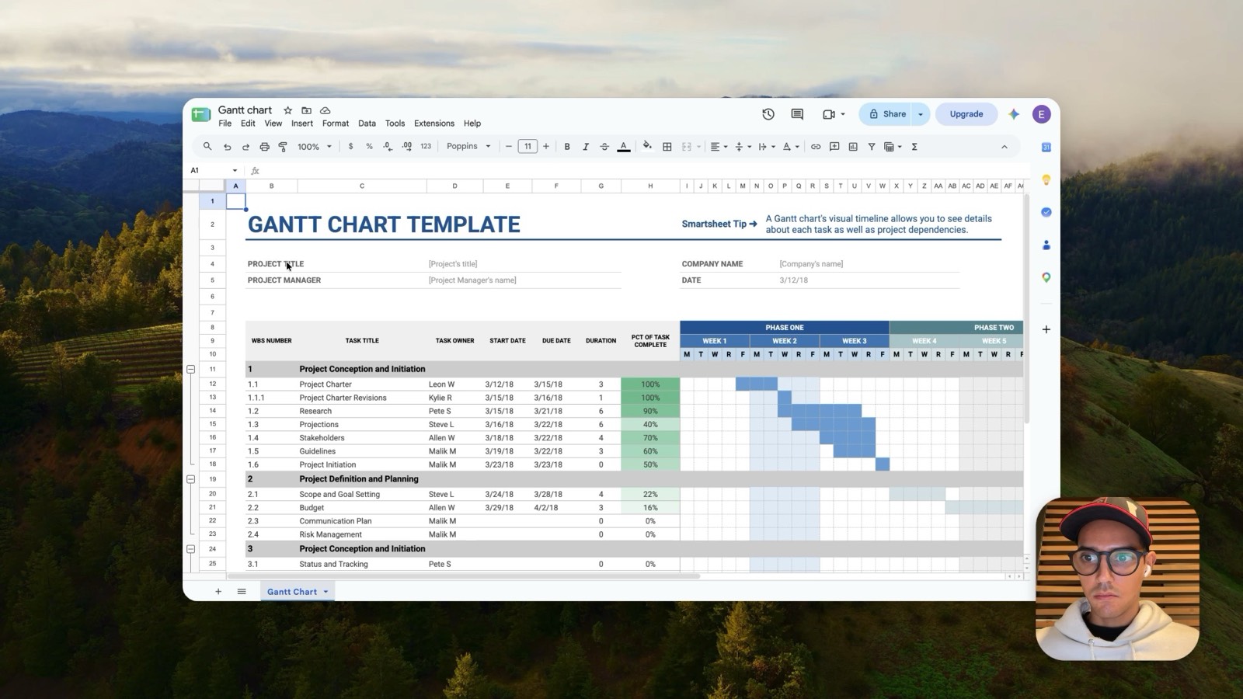Open the Insert menu
This screenshot has width=1243, height=699.
[302, 123]
